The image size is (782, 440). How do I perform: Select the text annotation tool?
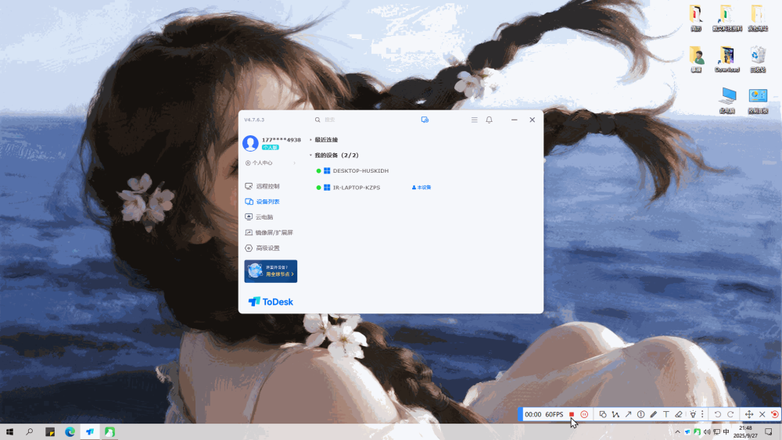click(x=665, y=414)
